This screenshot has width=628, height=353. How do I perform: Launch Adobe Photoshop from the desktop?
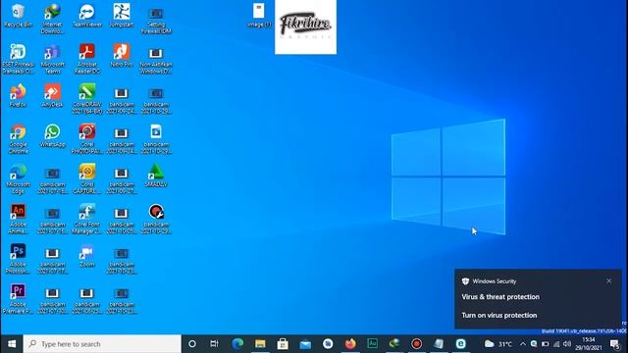[18, 259]
